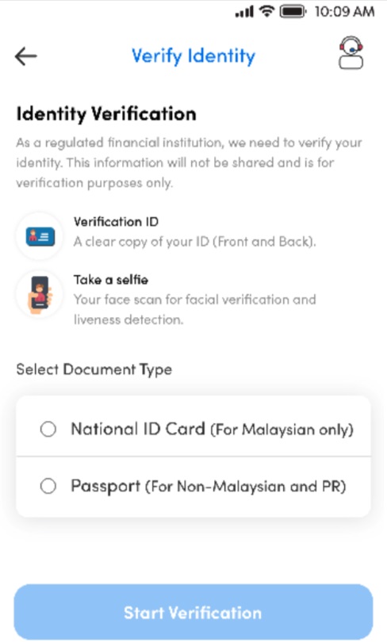This screenshot has height=642, width=387.
Task: Choose National ID Card (For Malaysian only) label
Action: point(212,429)
